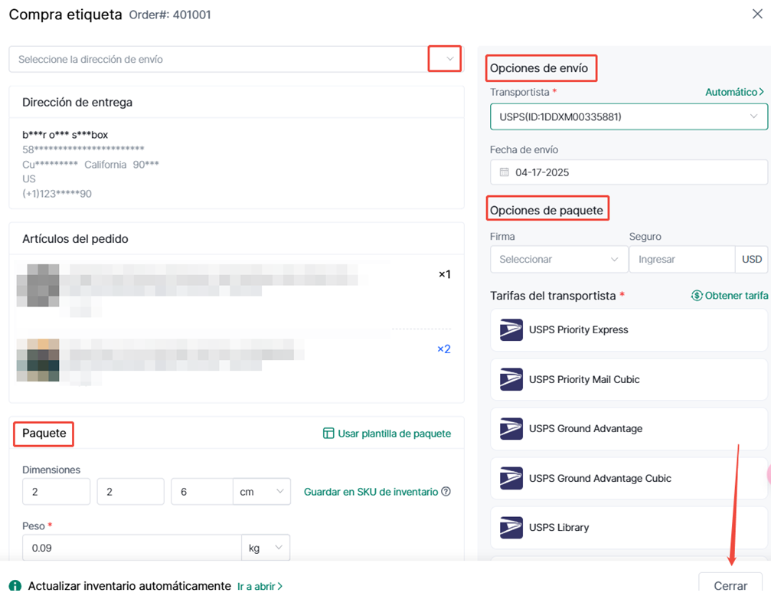Open the Fecha de envío date field
This screenshot has width=771, height=596.
(629, 172)
